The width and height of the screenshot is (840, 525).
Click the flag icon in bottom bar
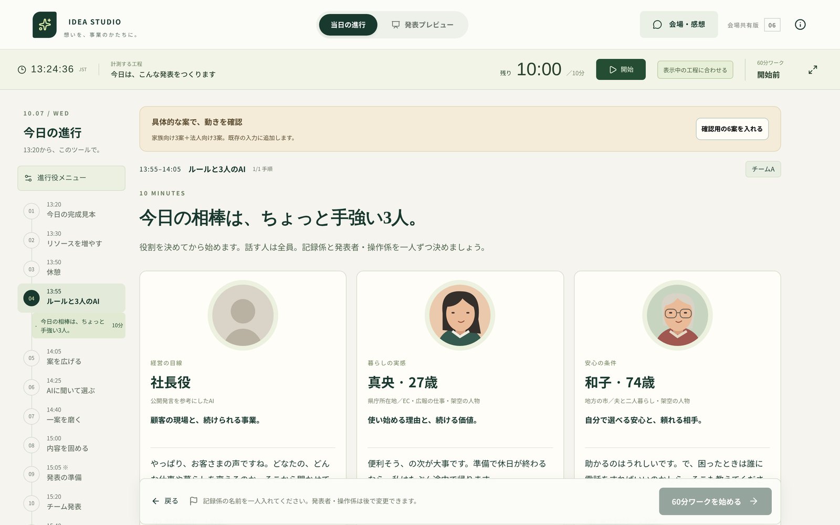coord(193,501)
